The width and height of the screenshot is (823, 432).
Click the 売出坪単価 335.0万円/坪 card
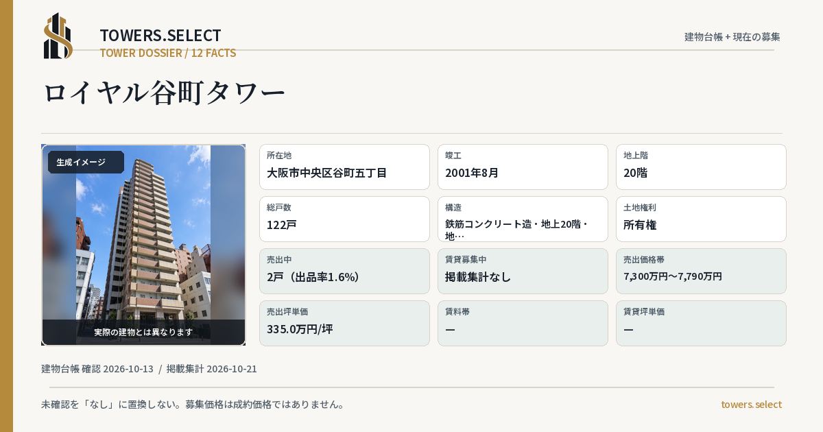344,323
